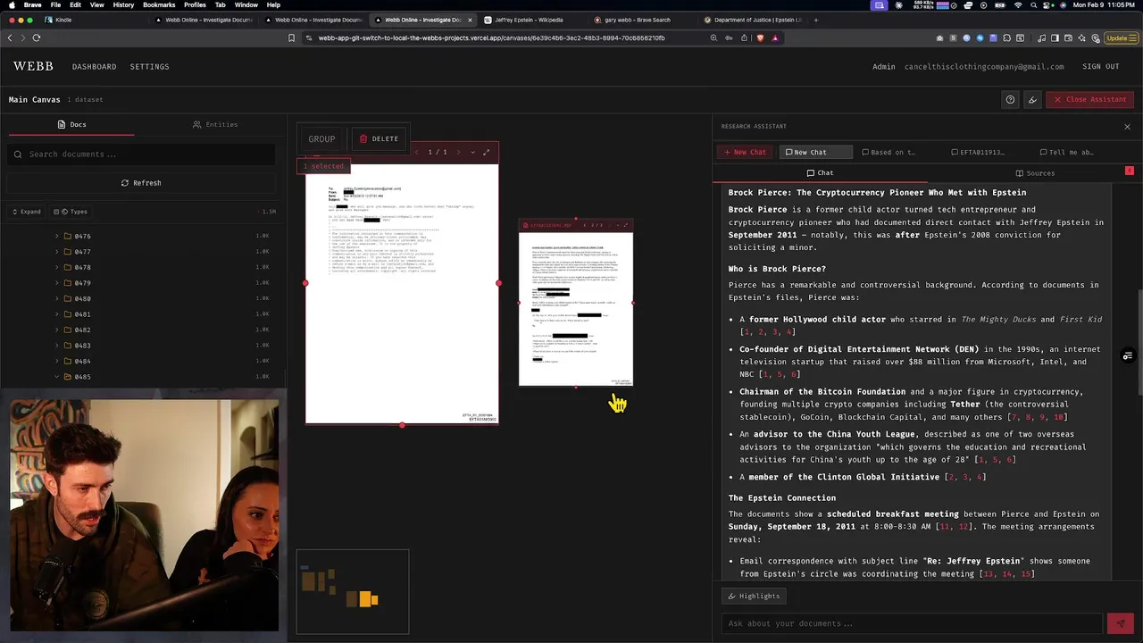Click the Brave Shields icon in address bar
Screen dimensions: 1143x643
point(760,38)
